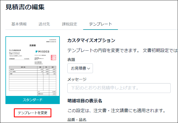This screenshot has width=178, height=123.
Task: Click the active テンプレート tab
Action: 101,24
